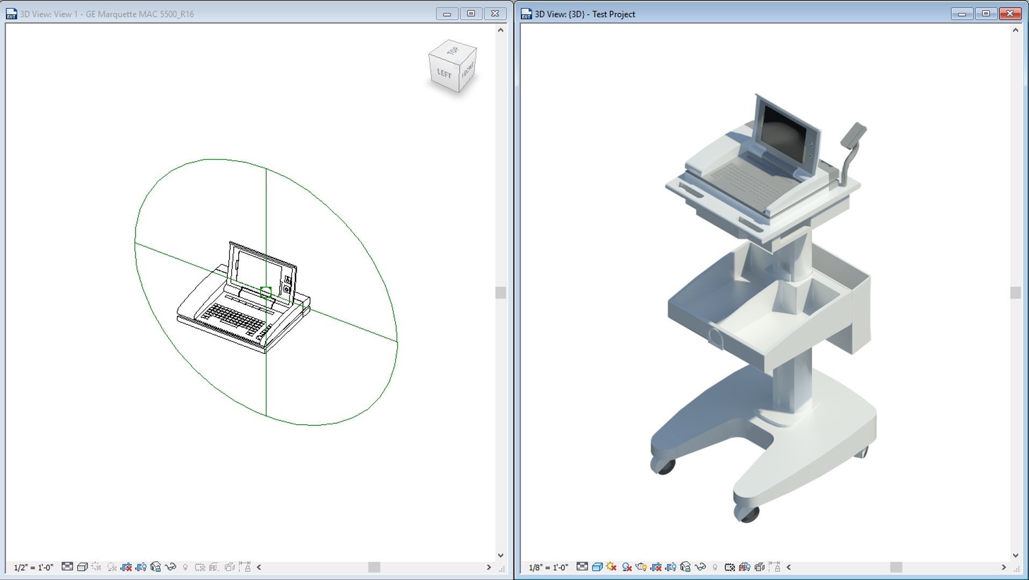Click the LEFT face of the ViewCube
The height and width of the screenshot is (580, 1029).
[444, 74]
